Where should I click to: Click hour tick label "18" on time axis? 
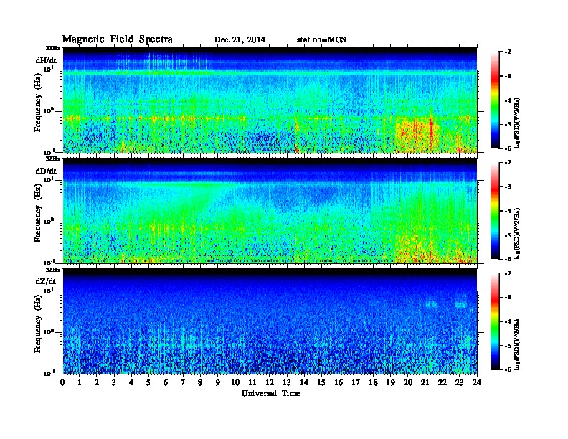[x=373, y=382]
